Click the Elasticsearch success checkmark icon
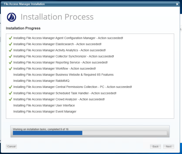Image resolution: width=182 pixels, height=154 pixels. 10,44
